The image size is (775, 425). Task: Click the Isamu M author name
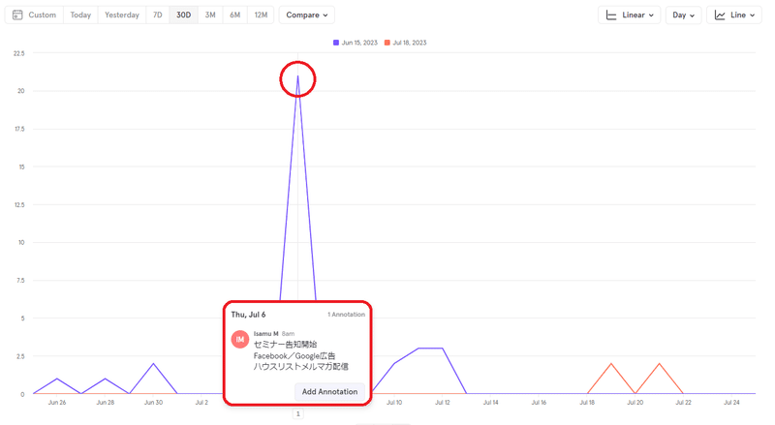click(x=265, y=334)
